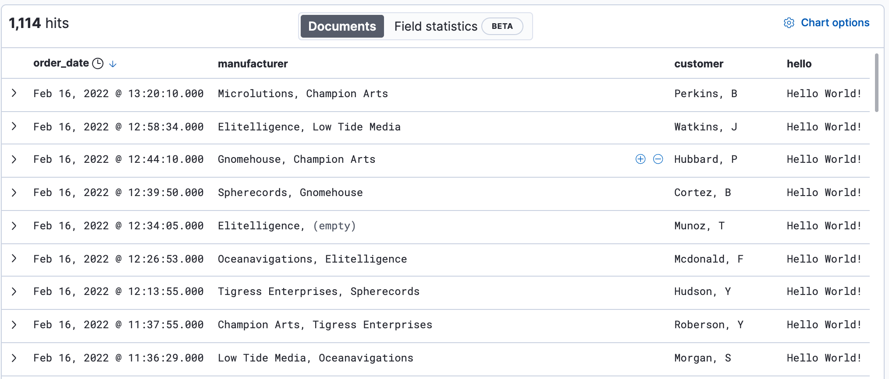Click the customer column header
This screenshot has width=889, height=379.
tap(698, 64)
